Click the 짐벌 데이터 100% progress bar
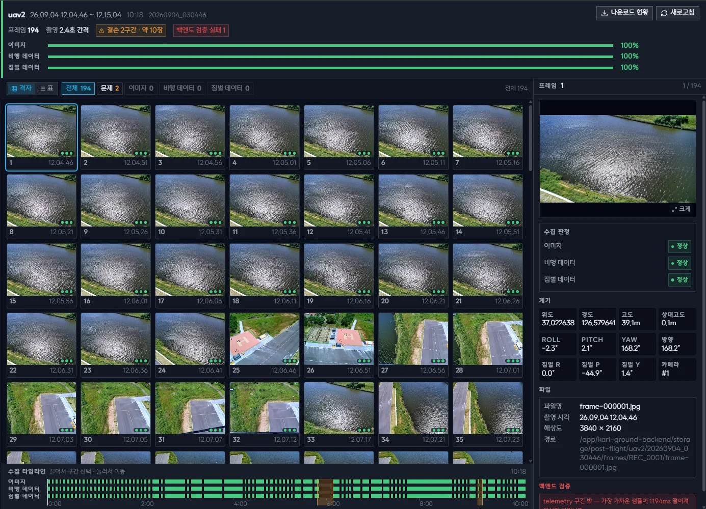This screenshot has width=706, height=509. click(330, 68)
